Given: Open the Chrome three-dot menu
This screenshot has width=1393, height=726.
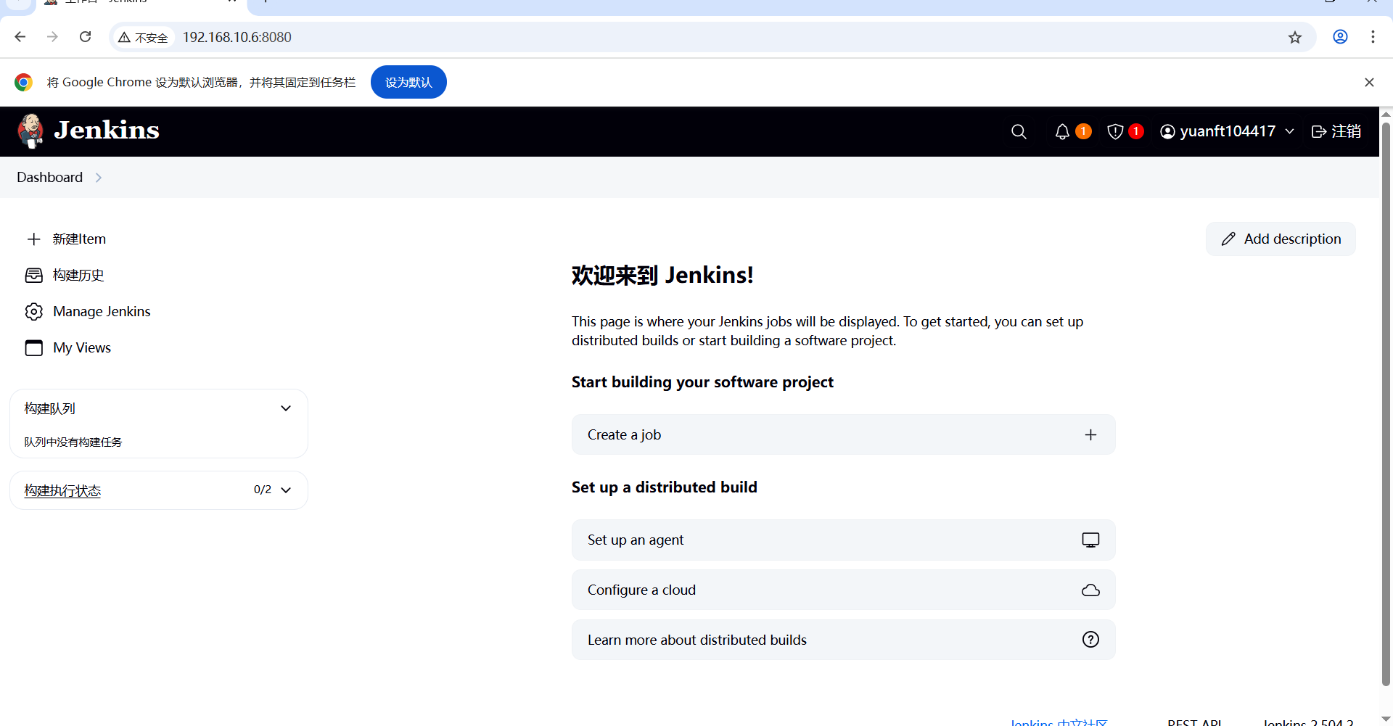Looking at the screenshot, I should tap(1373, 37).
